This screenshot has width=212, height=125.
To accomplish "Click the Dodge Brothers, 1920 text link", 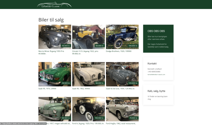I will point(119,51).
